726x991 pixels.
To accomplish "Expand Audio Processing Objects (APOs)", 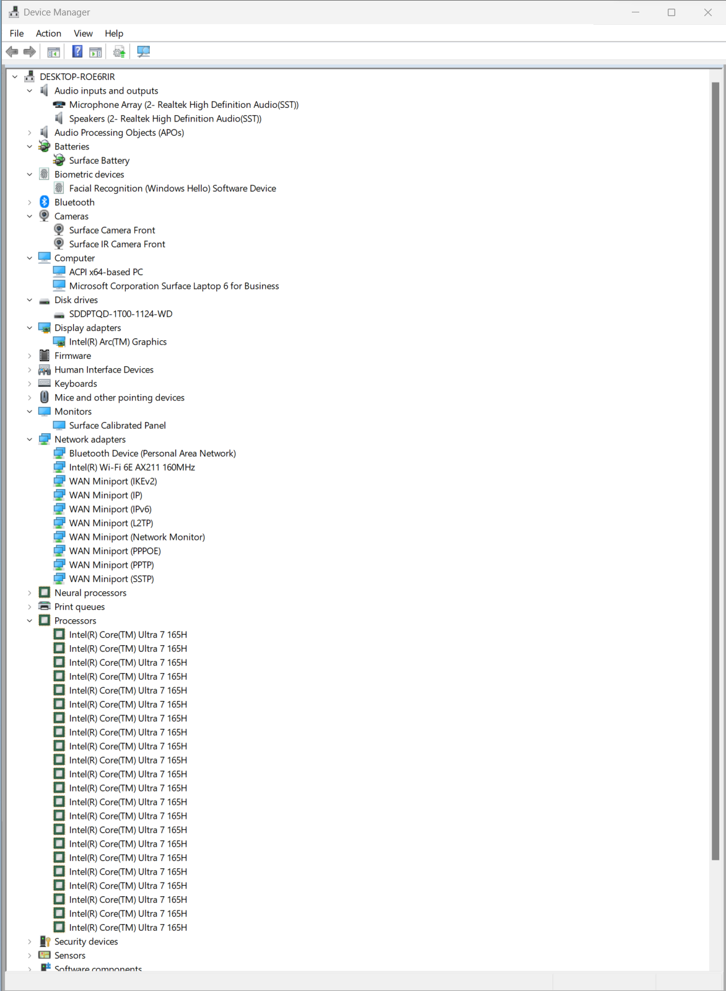I will 29,133.
